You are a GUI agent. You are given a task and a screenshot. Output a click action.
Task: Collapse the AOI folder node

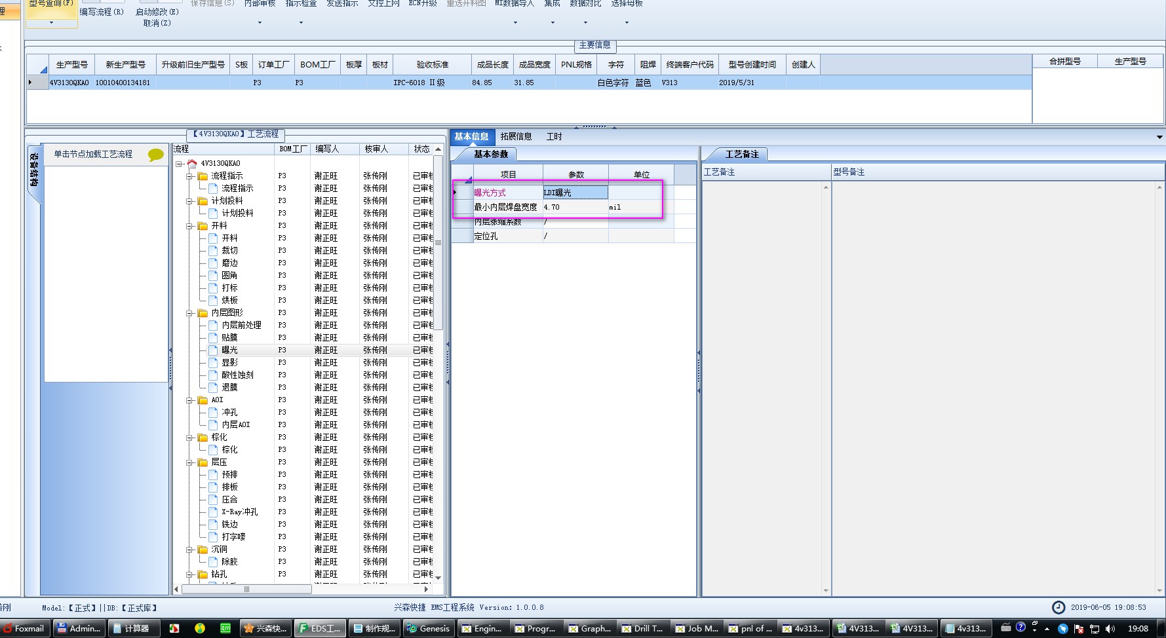[x=189, y=400]
